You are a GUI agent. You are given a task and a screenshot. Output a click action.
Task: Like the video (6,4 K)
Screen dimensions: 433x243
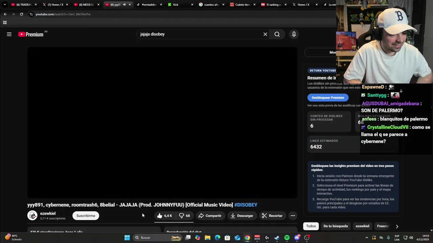(x=165, y=216)
